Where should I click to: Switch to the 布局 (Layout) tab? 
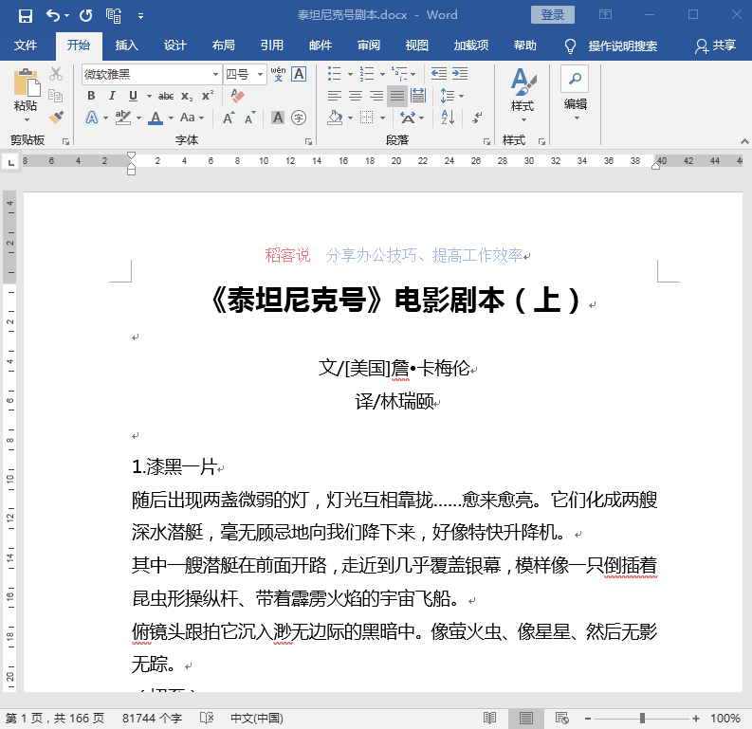pos(224,46)
